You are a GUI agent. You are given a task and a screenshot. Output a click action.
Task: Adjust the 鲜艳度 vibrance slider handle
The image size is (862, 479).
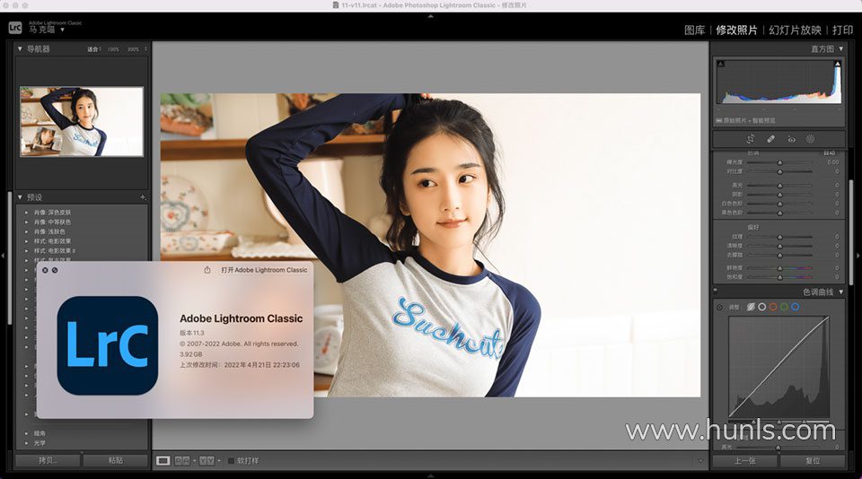(779, 268)
